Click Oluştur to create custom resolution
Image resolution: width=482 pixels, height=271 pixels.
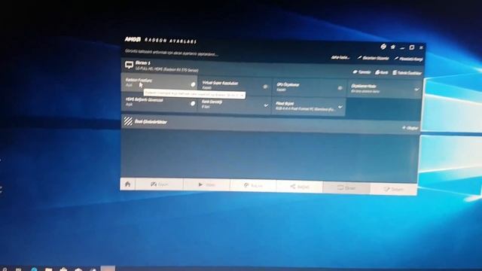[x=410, y=128]
